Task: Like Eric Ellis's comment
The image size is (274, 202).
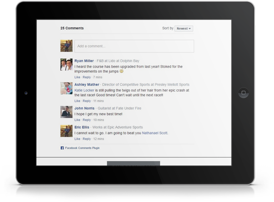Action: coord(77,139)
